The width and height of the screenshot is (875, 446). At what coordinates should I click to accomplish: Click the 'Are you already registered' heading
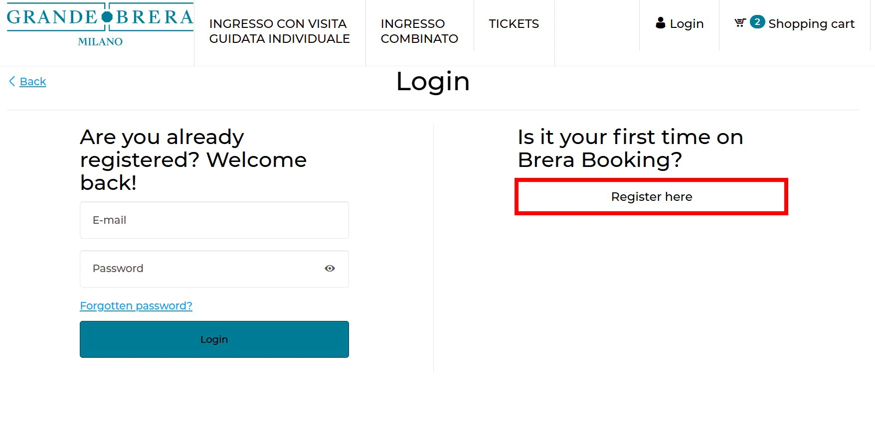(x=193, y=159)
